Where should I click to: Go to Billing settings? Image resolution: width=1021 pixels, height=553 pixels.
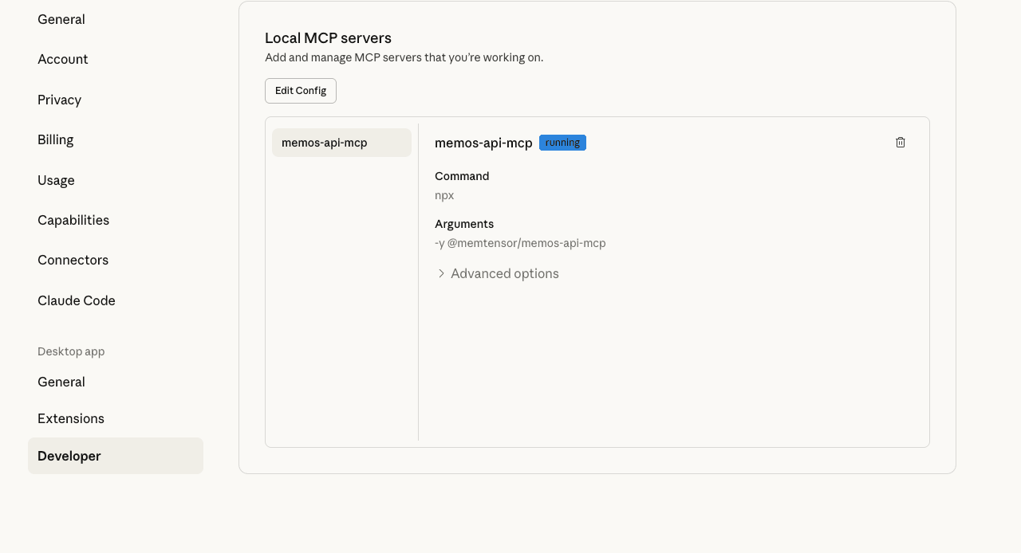[x=55, y=139]
